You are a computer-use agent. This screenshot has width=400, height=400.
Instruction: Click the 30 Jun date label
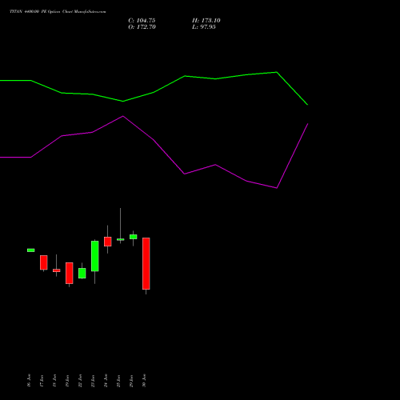(144, 380)
